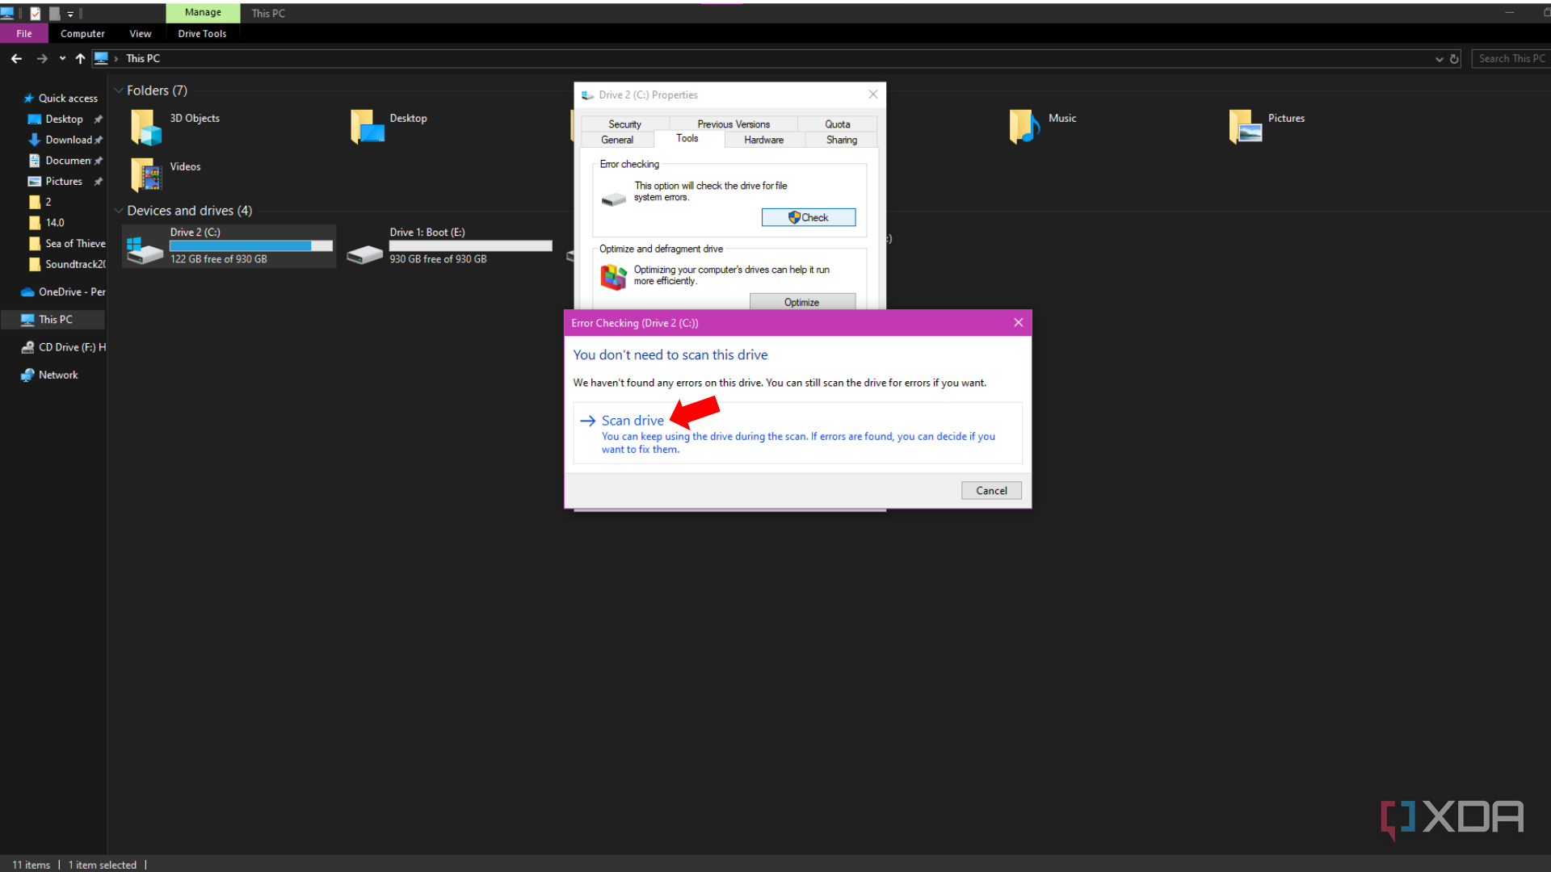1551x872 pixels.
Task: Click the Back navigation arrow
Action: (16, 58)
